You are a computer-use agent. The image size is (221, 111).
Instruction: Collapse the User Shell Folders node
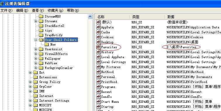pos(36,40)
